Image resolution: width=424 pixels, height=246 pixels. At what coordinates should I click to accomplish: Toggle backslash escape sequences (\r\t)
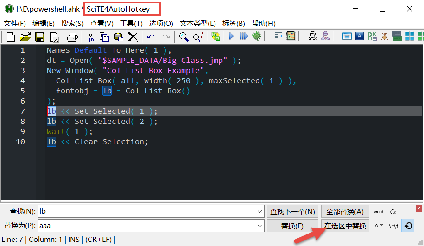coord(393,226)
